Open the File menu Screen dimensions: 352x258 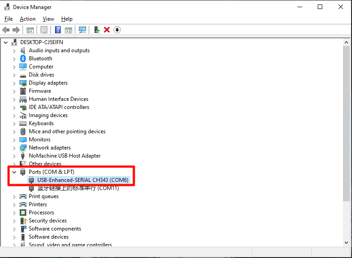9,19
